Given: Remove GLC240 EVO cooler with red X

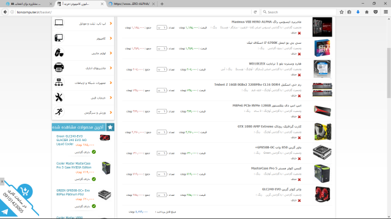Looking at the screenshot, I should 299,200.
